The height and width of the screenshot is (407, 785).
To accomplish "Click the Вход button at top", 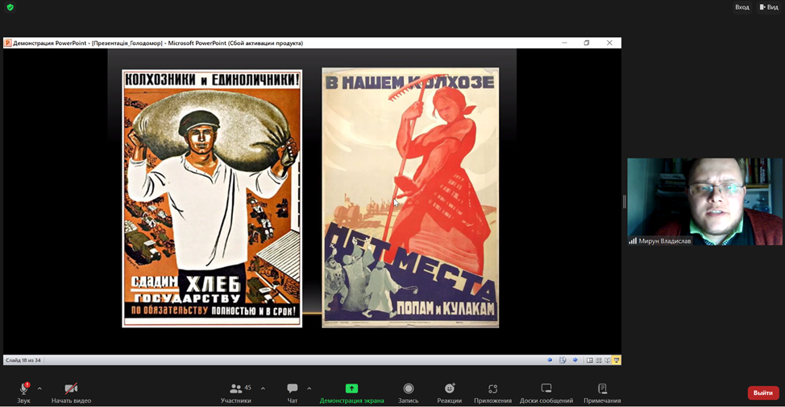I will coord(741,7).
